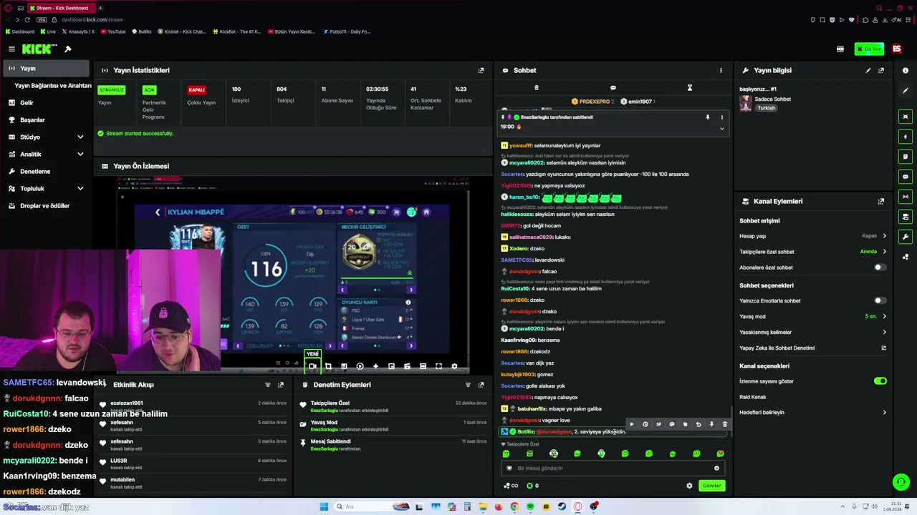Click the green support headset button

pos(901,483)
